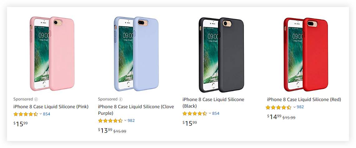The image size is (356, 148).
Task: Click the star rating of the Pink case
Action: point(26,114)
